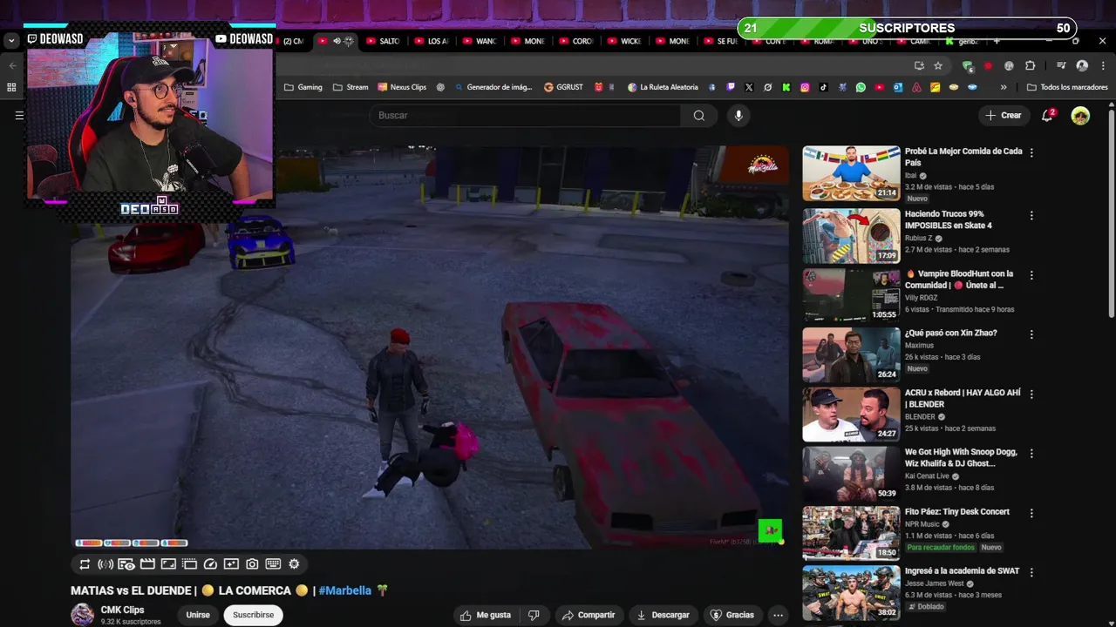Open the account avatar menu
The image size is (1116, 627).
pos(1080,115)
